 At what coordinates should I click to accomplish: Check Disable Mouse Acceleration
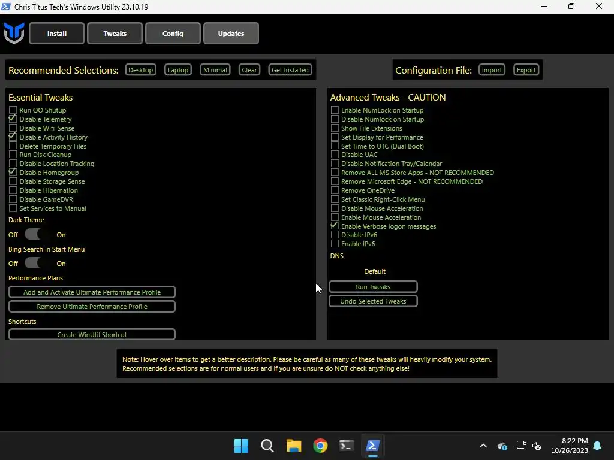pyautogui.click(x=335, y=208)
